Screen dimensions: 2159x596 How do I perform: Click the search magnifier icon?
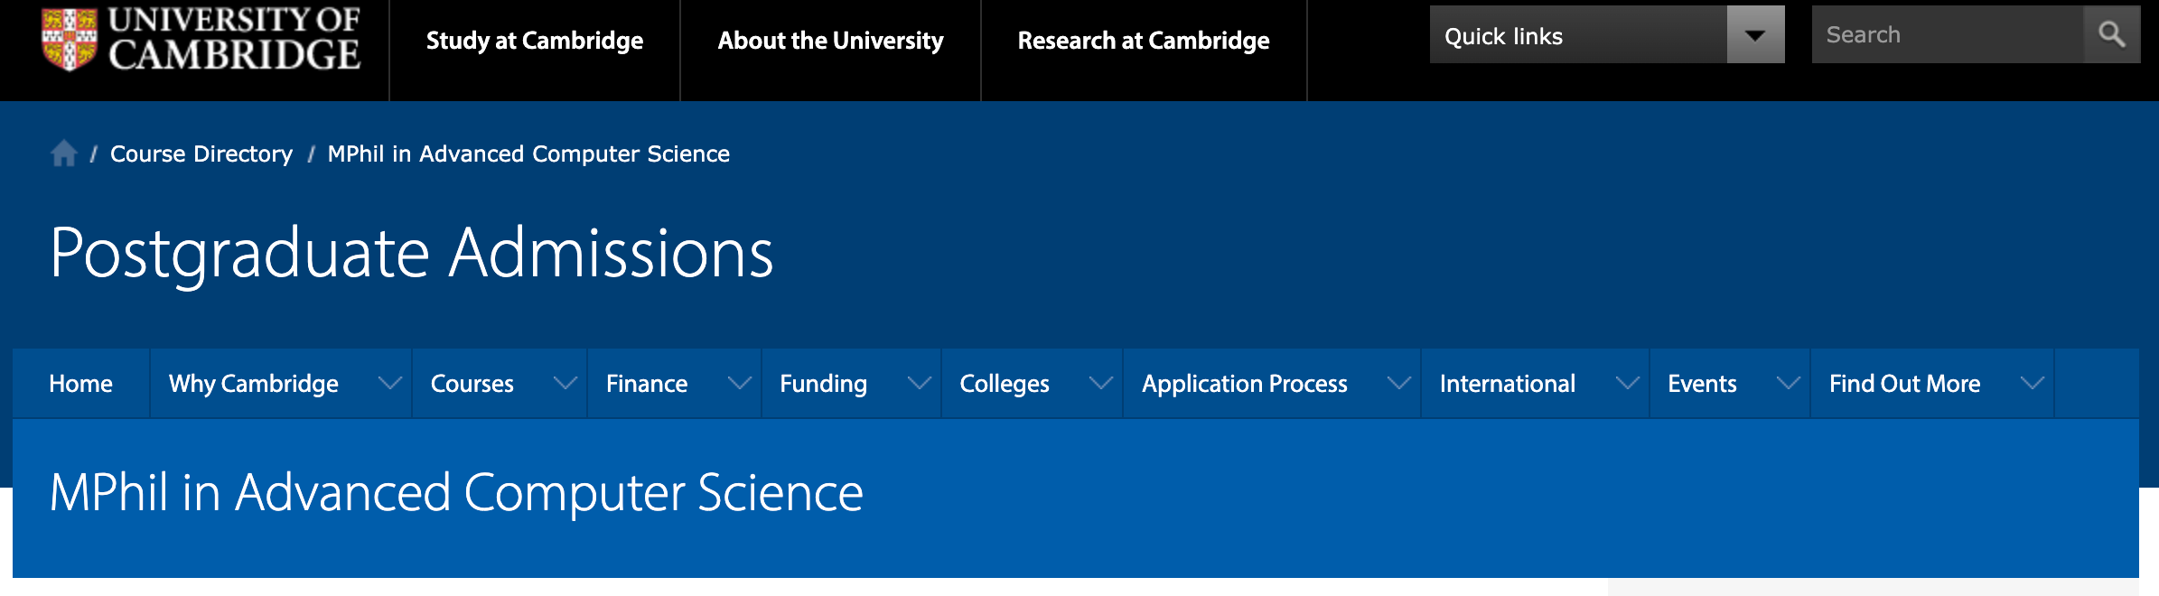(x=2111, y=34)
